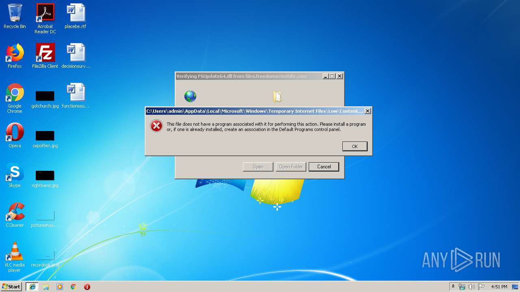The height and width of the screenshot is (292, 520).
Task: Select the Skype desktop shortcut
Action: [15, 175]
